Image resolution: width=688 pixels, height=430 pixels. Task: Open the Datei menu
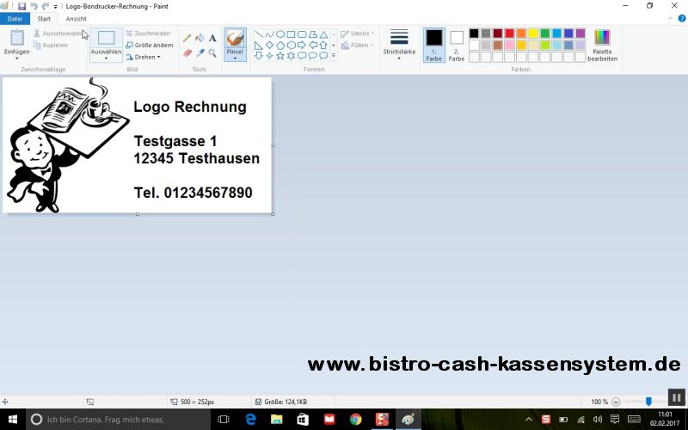15,18
